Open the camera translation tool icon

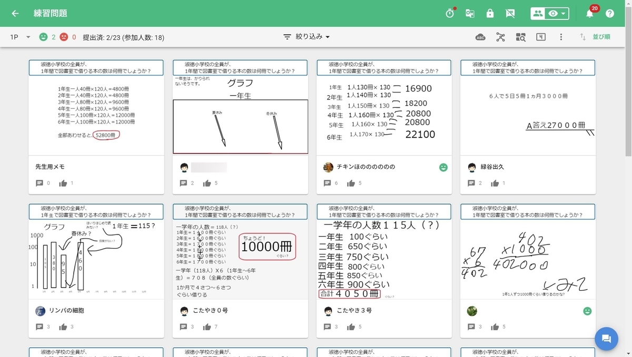click(x=470, y=13)
